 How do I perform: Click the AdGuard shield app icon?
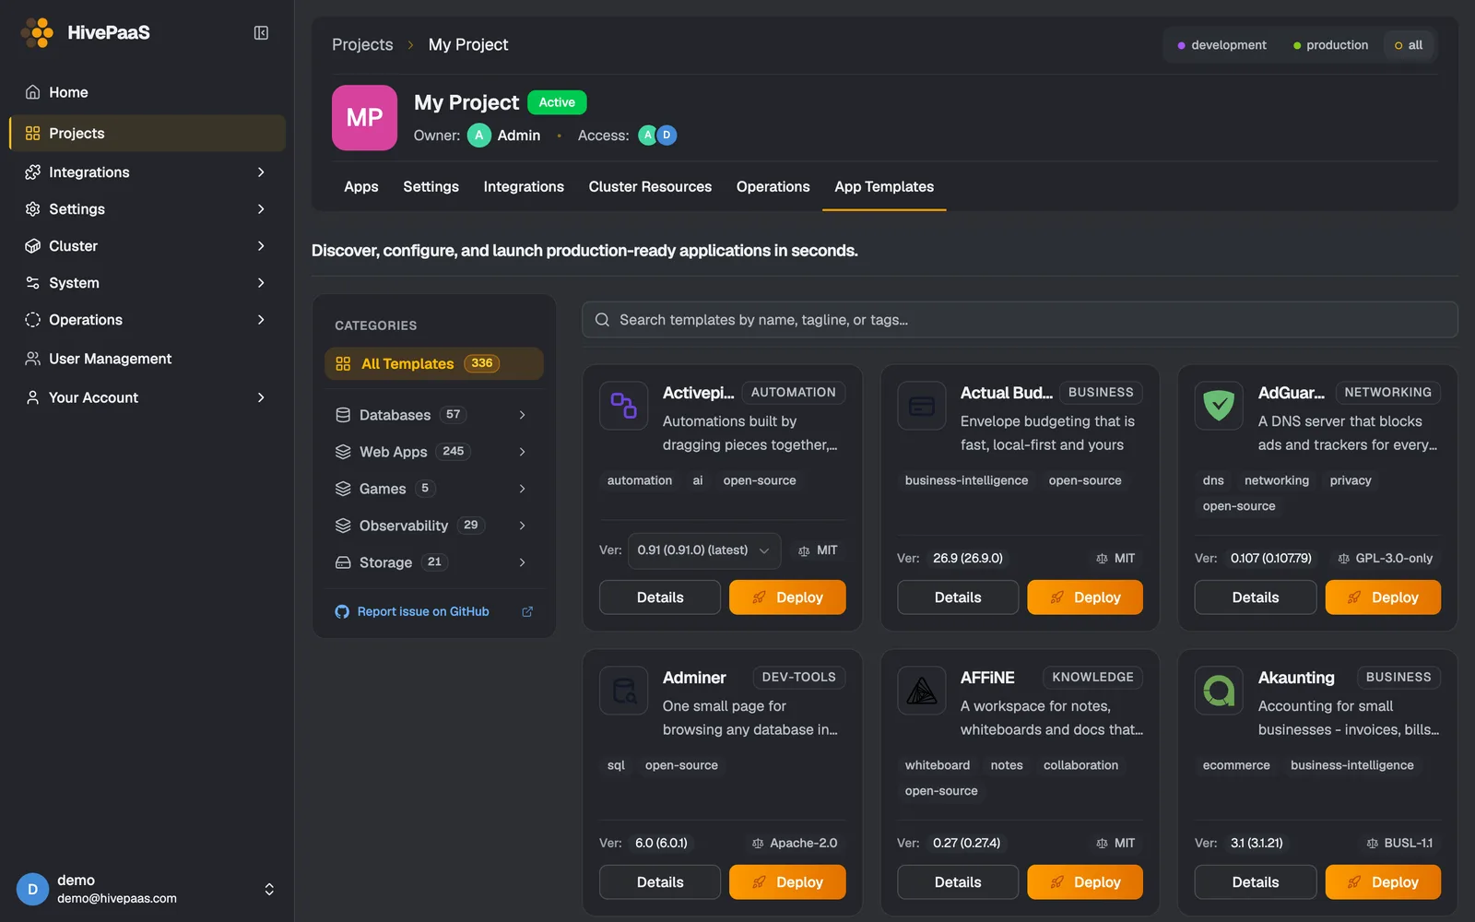[x=1219, y=406]
